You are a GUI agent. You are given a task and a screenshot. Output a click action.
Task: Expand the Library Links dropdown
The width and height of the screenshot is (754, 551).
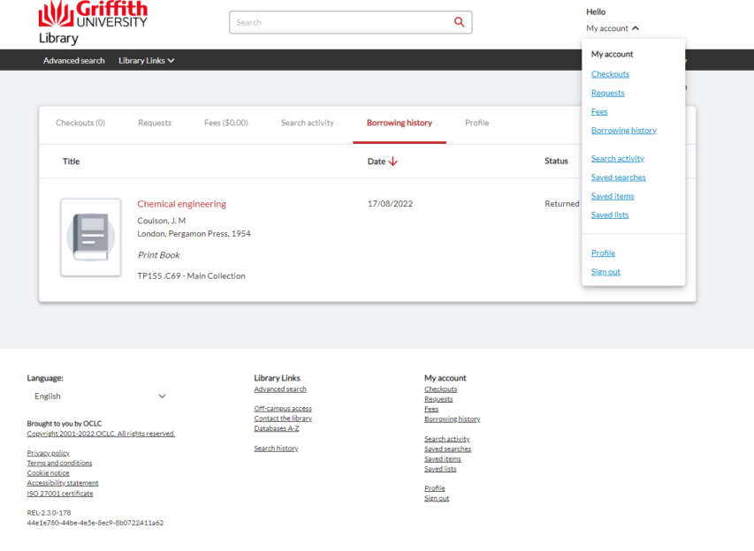146,61
